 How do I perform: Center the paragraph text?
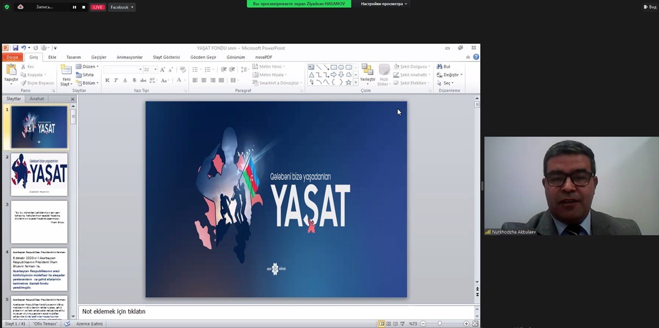(204, 80)
